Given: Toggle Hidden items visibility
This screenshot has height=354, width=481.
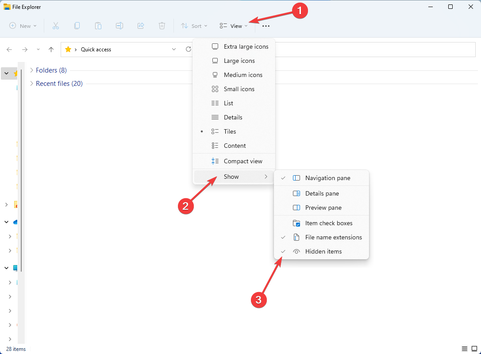Looking at the screenshot, I should 321,251.
